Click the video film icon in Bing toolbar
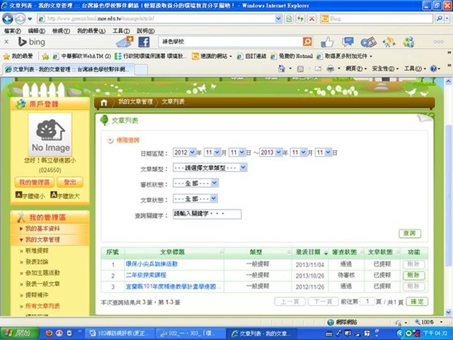This screenshot has height=340, width=453. click(x=368, y=42)
